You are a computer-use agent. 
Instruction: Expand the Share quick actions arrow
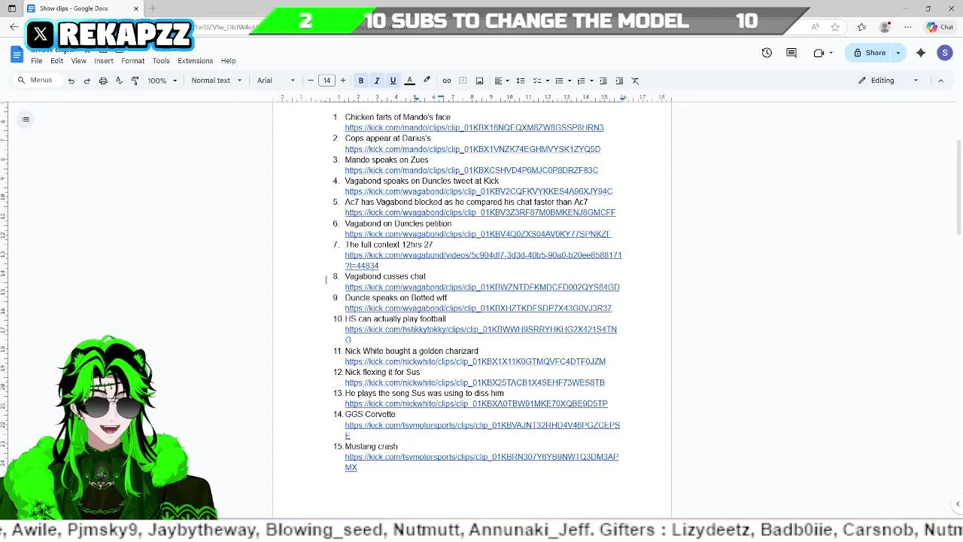tap(898, 53)
